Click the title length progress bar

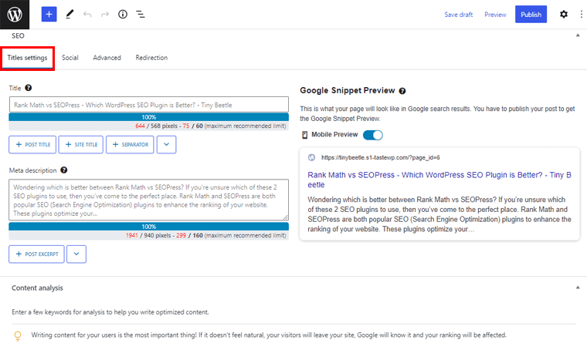pyautogui.click(x=148, y=117)
